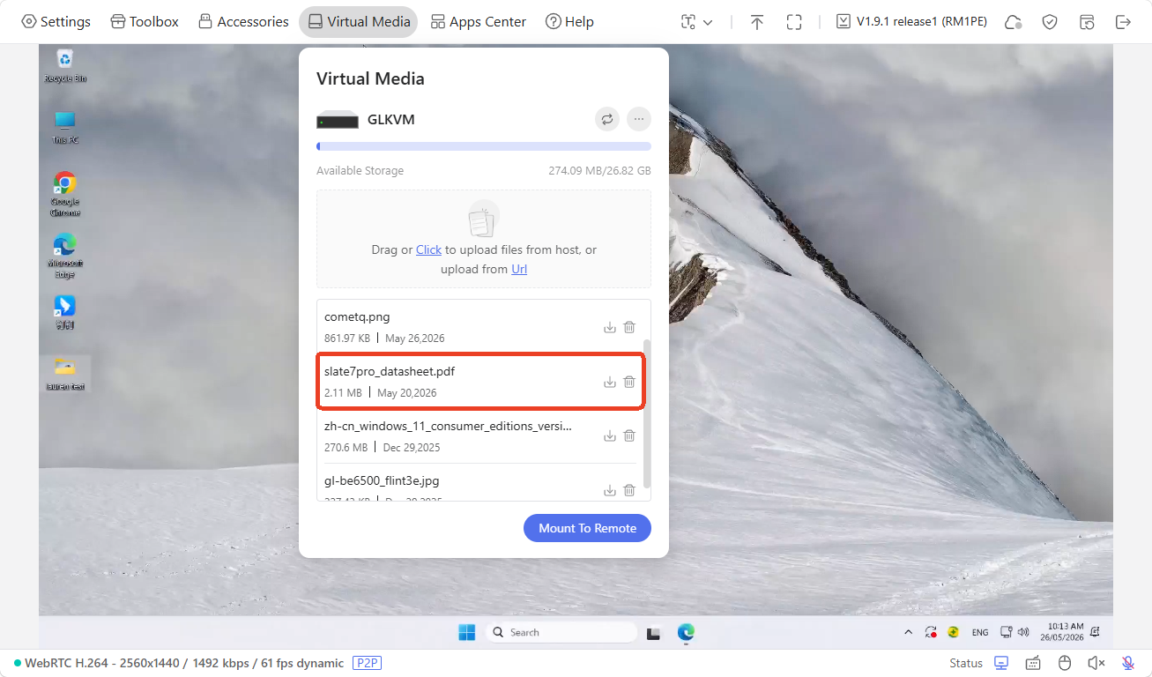
Task: Open the cloud connection status icon
Action: coord(1013,22)
